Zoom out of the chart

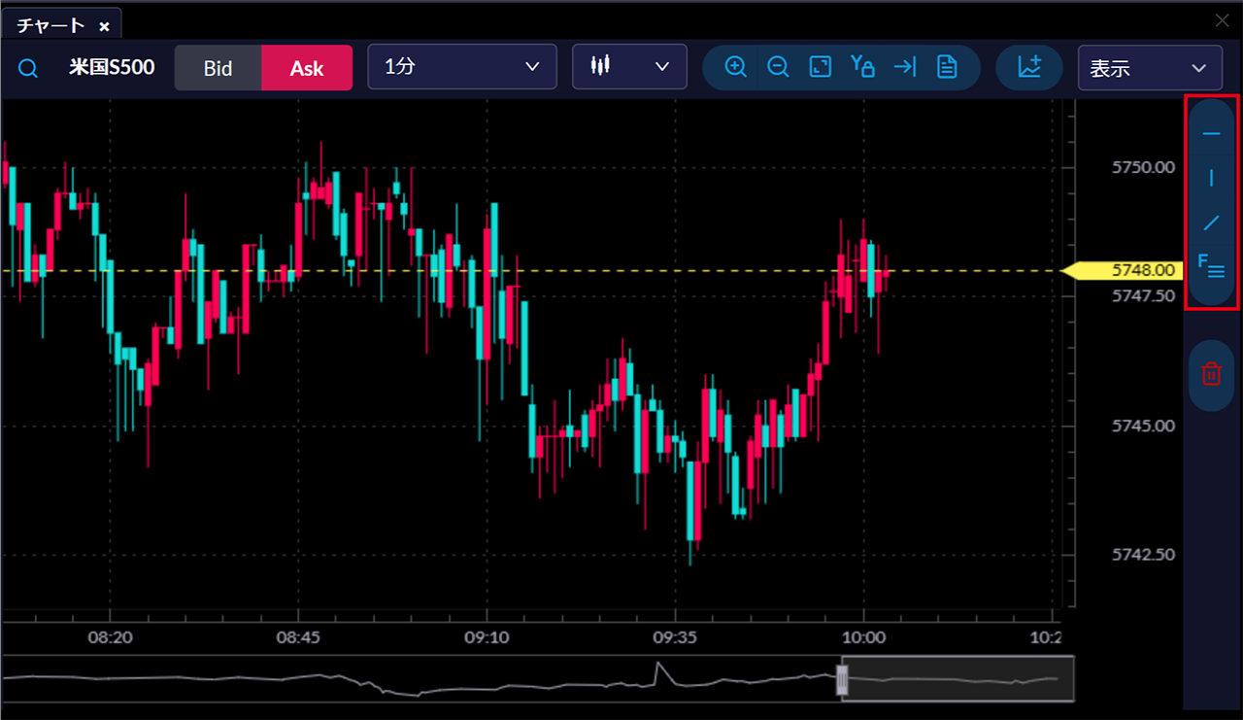point(778,67)
